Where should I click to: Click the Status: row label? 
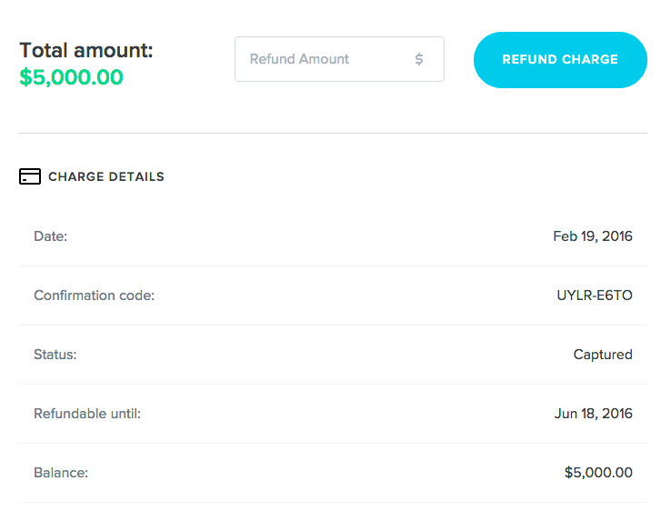55,355
